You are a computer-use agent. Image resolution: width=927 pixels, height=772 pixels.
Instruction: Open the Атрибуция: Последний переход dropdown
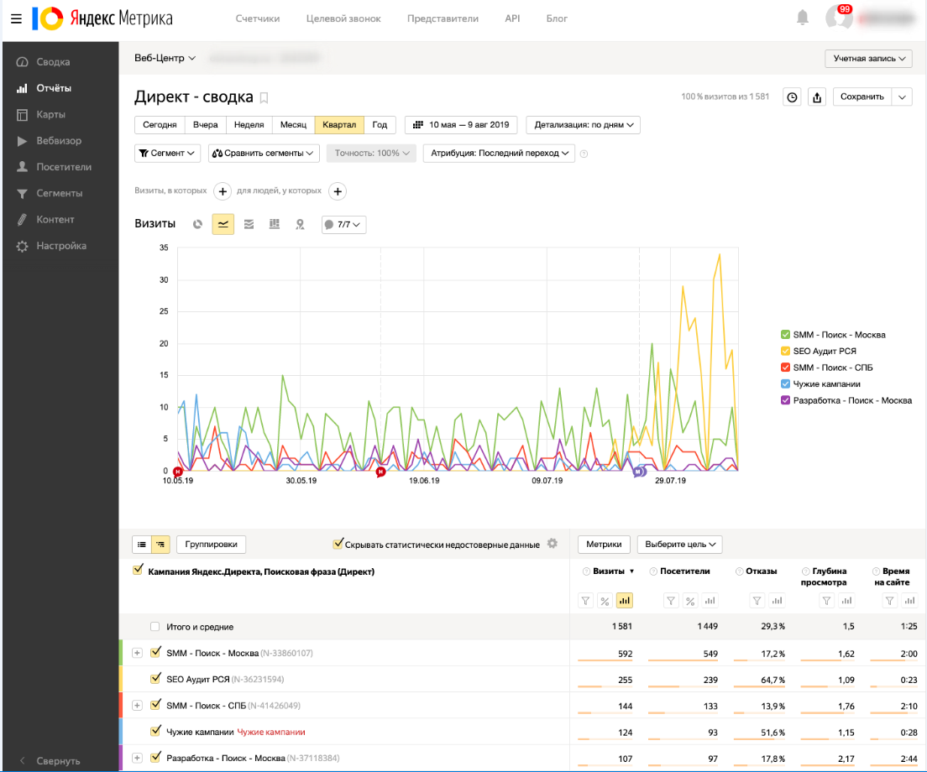tap(499, 154)
